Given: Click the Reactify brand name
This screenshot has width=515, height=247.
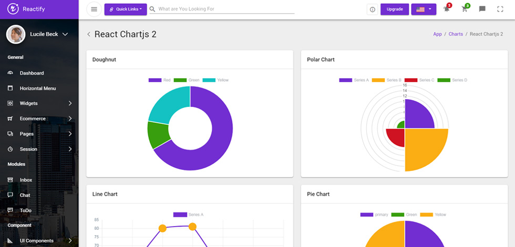Looking at the screenshot, I should click(34, 9).
